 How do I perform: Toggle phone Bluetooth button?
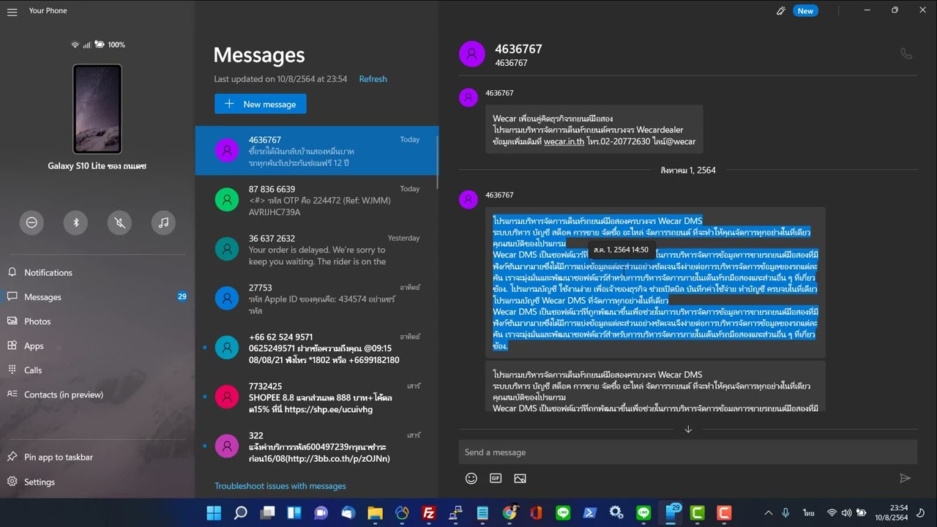pos(75,223)
